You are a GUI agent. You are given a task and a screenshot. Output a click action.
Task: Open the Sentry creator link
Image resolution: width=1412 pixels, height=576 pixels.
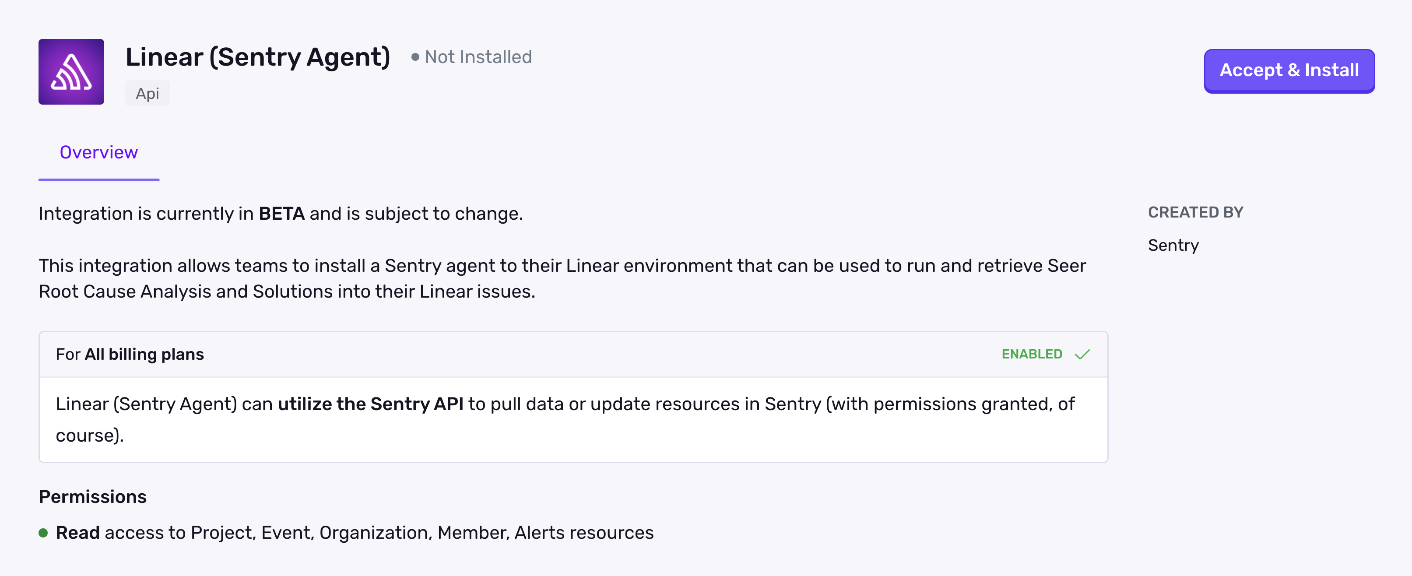[x=1173, y=245]
